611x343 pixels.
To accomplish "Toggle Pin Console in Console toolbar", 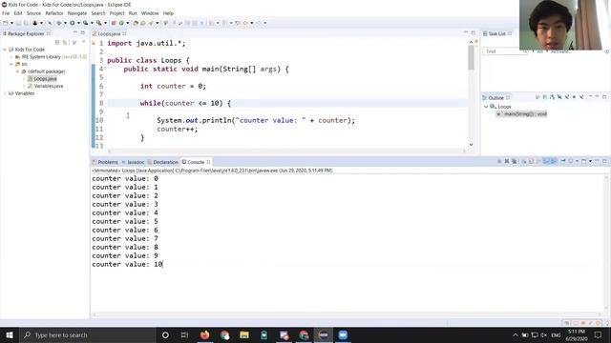I will (x=563, y=161).
